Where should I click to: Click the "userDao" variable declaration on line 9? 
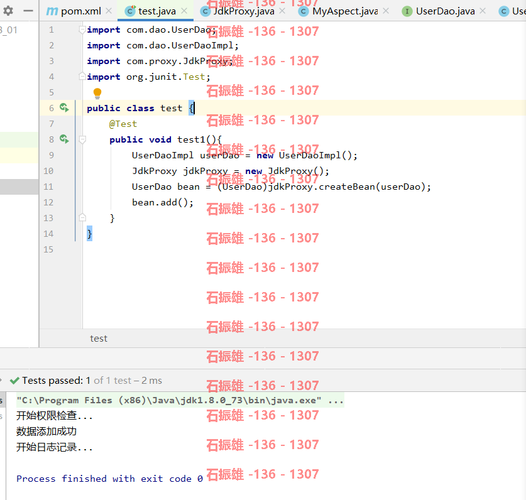pyautogui.click(x=219, y=155)
